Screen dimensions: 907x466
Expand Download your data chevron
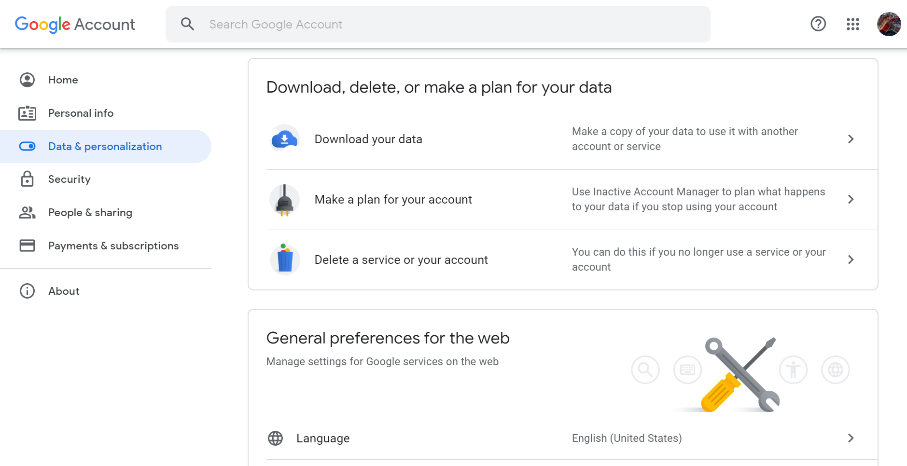851,139
